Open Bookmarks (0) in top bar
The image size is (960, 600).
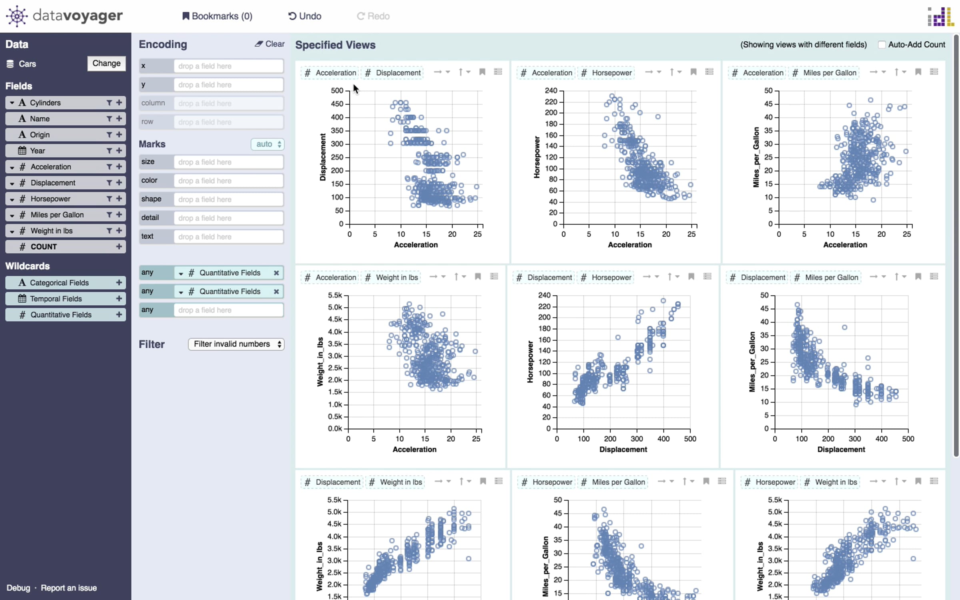[217, 16]
